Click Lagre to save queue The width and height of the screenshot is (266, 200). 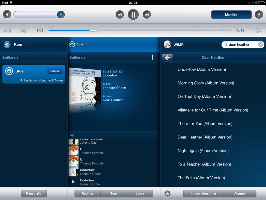coord(140,193)
